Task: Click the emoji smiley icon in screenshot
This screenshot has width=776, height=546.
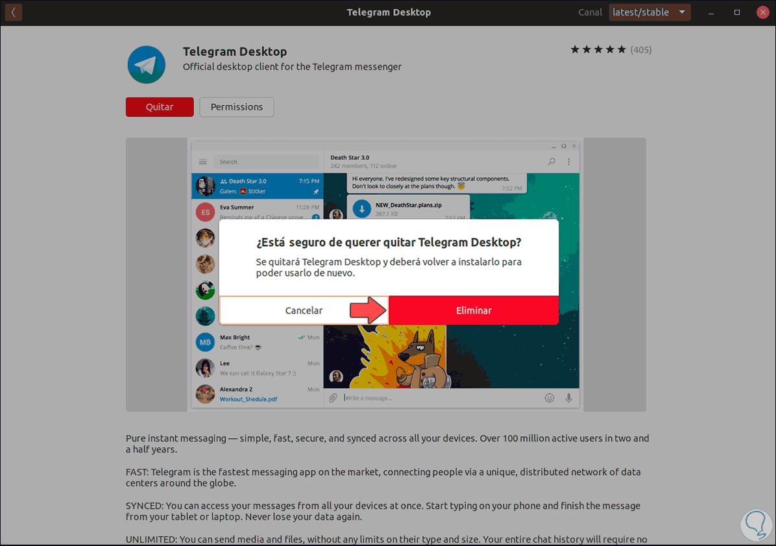Action: tap(550, 397)
